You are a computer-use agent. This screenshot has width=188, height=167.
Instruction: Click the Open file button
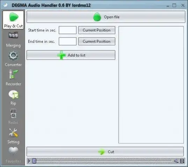tap(106, 17)
